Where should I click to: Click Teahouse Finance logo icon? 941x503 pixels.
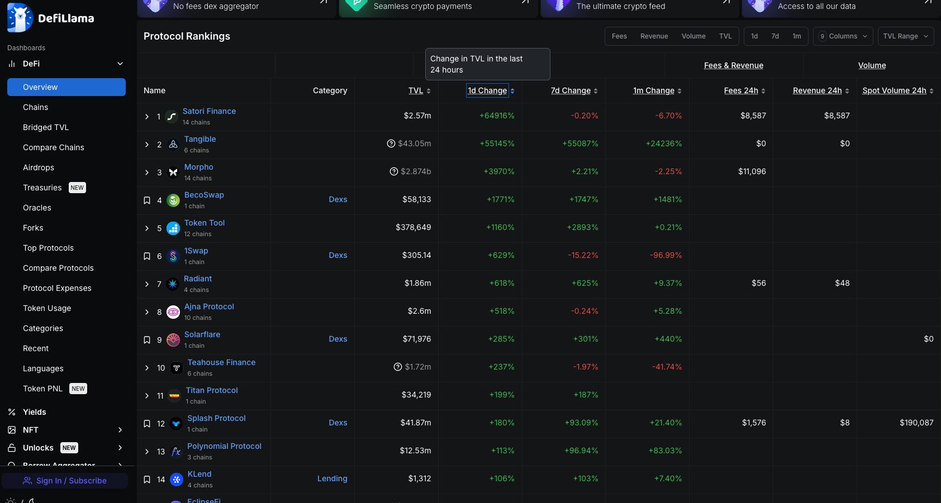coord(177,368)
